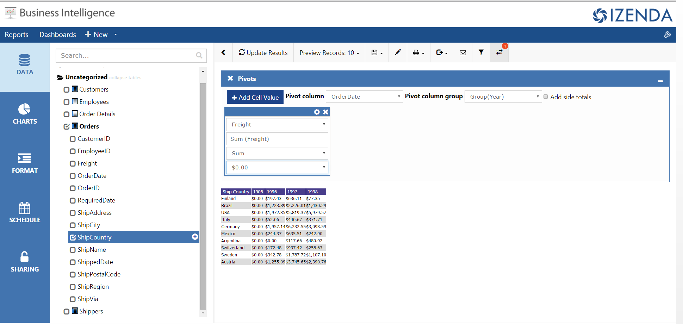This screenshot has width=683, height=324.
Task: Edit the Sum (Freight) description field
Action: [x=277, y=139]
